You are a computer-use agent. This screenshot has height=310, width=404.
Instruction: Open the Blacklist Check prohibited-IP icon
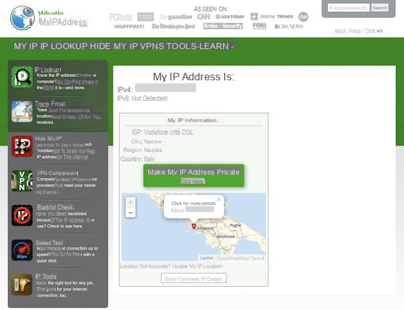click(x=22, y=215)
